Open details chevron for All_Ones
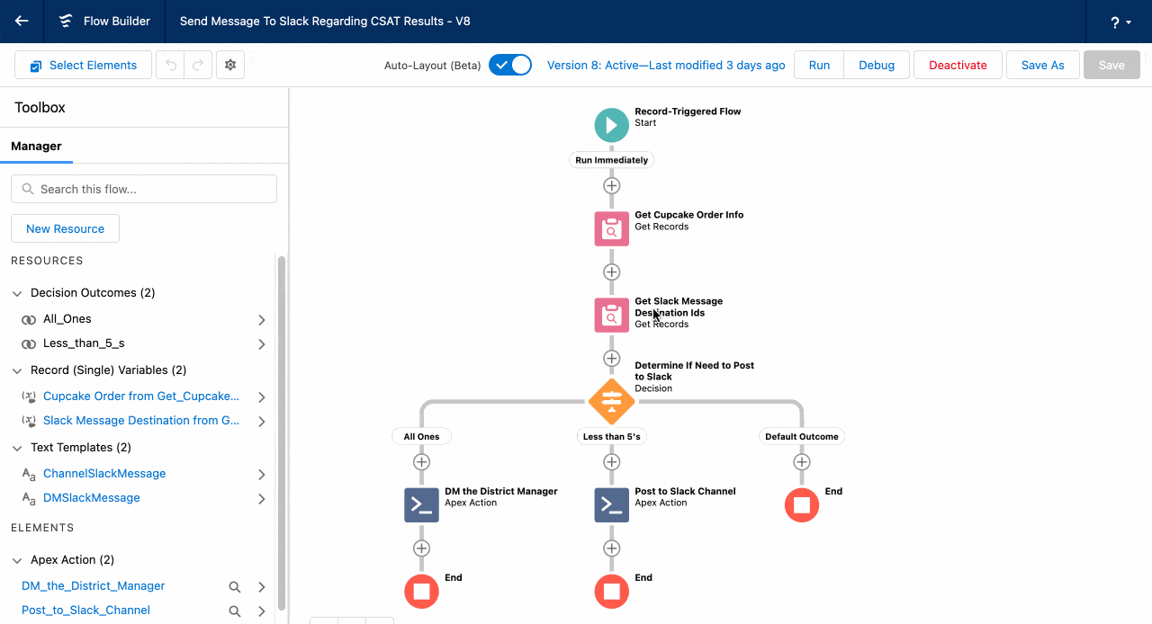The image size is (1152, 624). 262,319
